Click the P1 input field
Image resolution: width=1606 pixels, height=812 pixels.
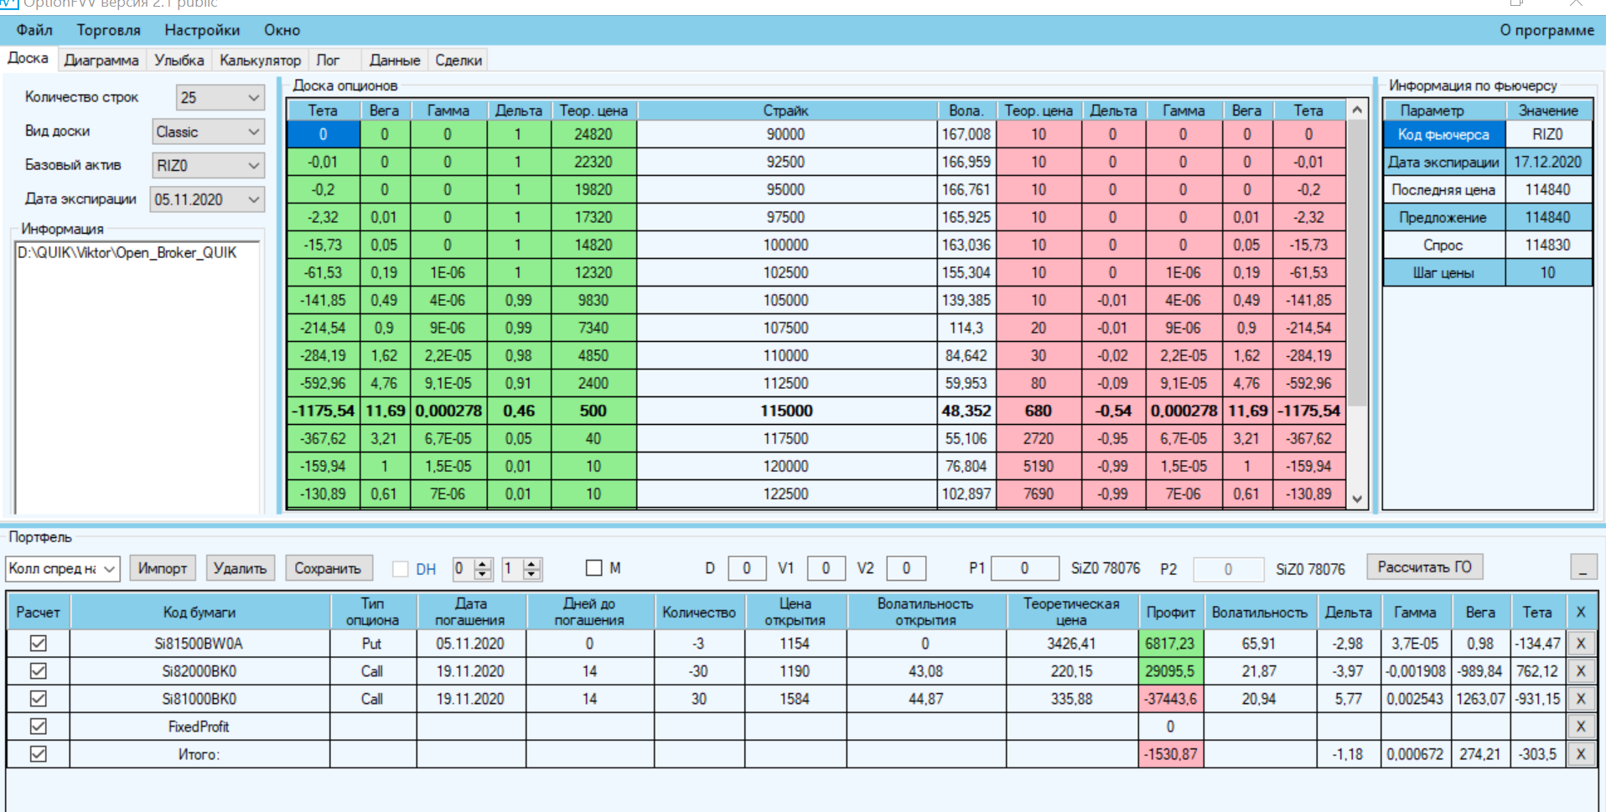(1024, 568)
